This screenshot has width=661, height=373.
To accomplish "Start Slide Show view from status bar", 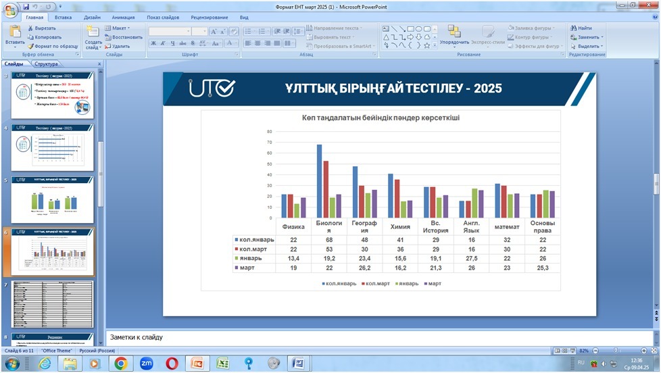I will point(573,351).
